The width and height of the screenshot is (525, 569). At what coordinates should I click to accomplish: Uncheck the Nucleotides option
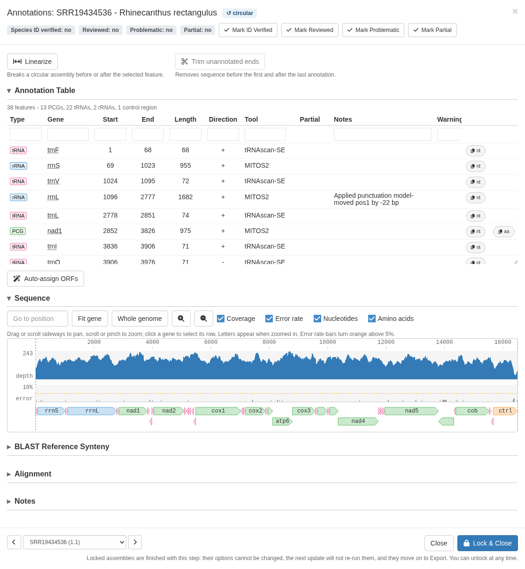[317, 319]
